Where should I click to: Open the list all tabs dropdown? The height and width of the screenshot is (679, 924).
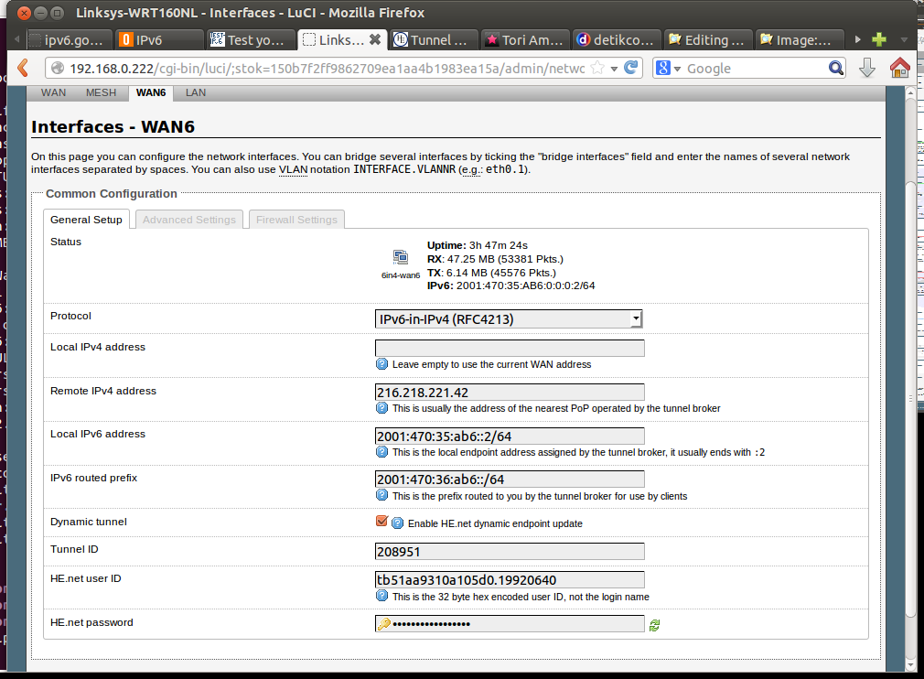click(x=904, y=39)
